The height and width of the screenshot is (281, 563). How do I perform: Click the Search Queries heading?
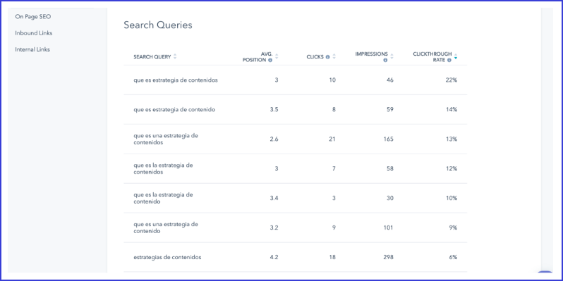158,25
